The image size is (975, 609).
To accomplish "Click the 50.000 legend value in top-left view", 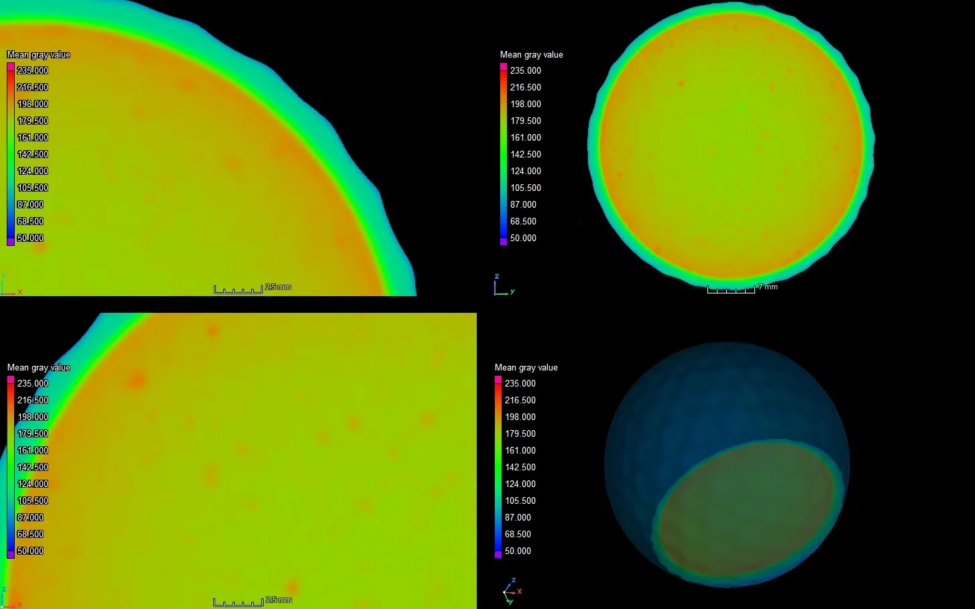I will (x=30, y=238).
